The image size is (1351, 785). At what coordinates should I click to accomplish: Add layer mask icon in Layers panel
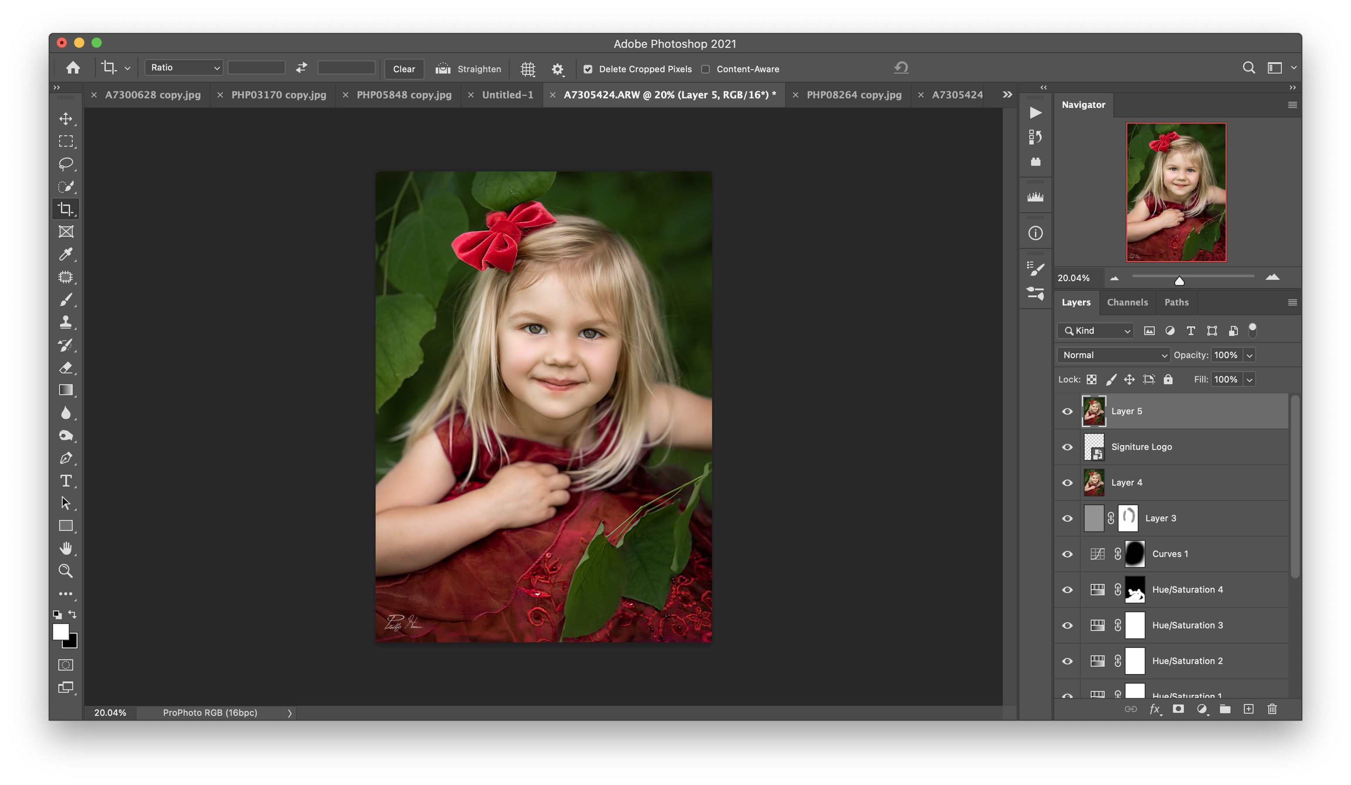(x=1178, y=709)
